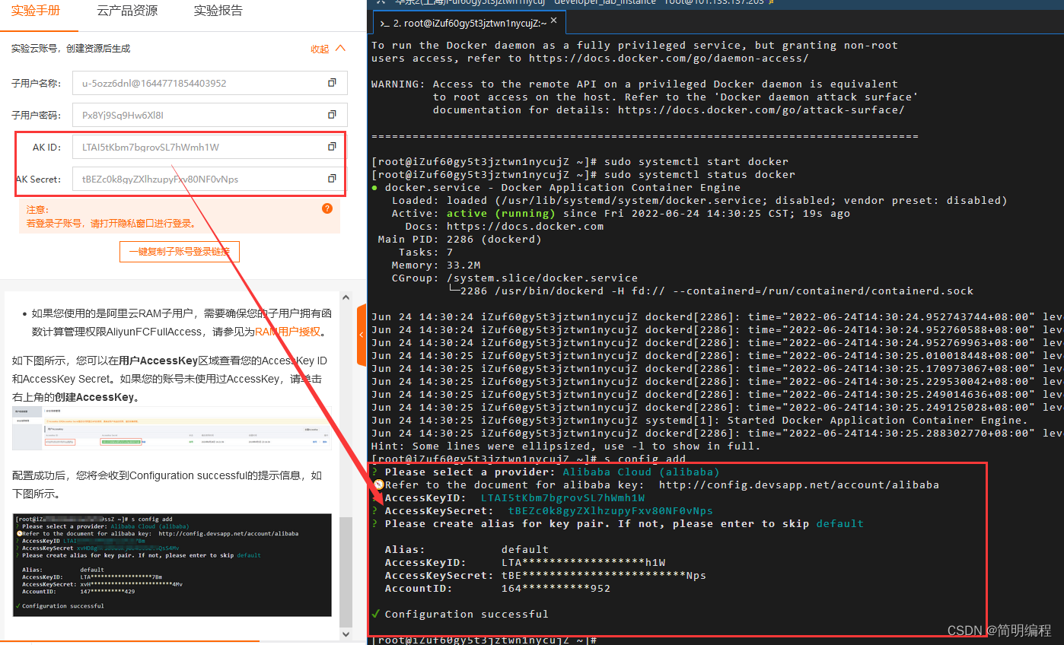
Task: Open the 云产品资源 tab
Action: click(x=128, y=11)
